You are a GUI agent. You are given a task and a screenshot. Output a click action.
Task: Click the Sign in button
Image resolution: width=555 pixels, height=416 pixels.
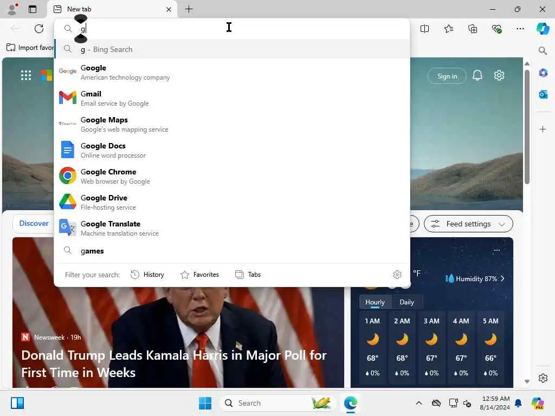[447, 76]
